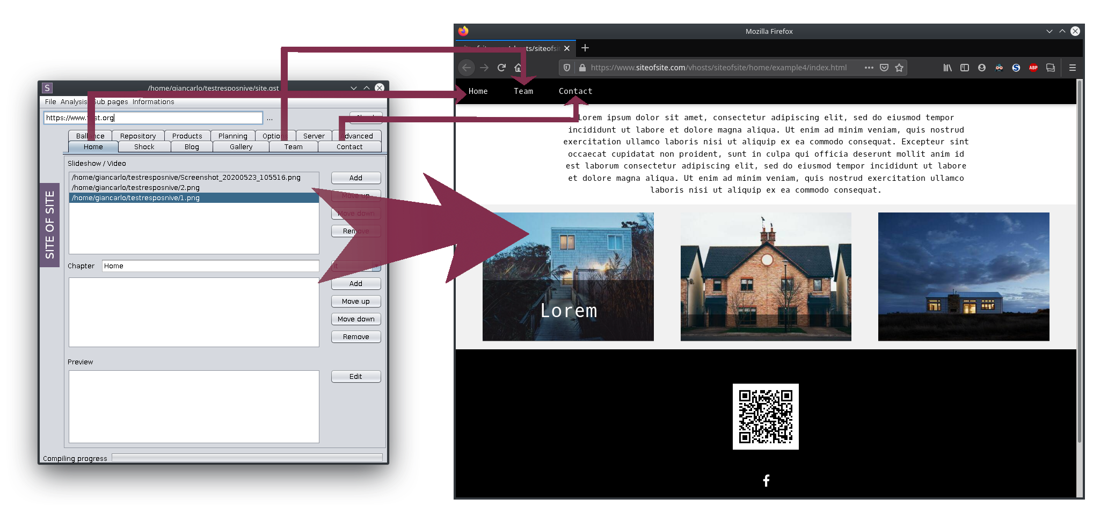1115x528 pixels.
Task: Click Contact link in website navigation
Action: pyautogui.click(x=575, y=91)
